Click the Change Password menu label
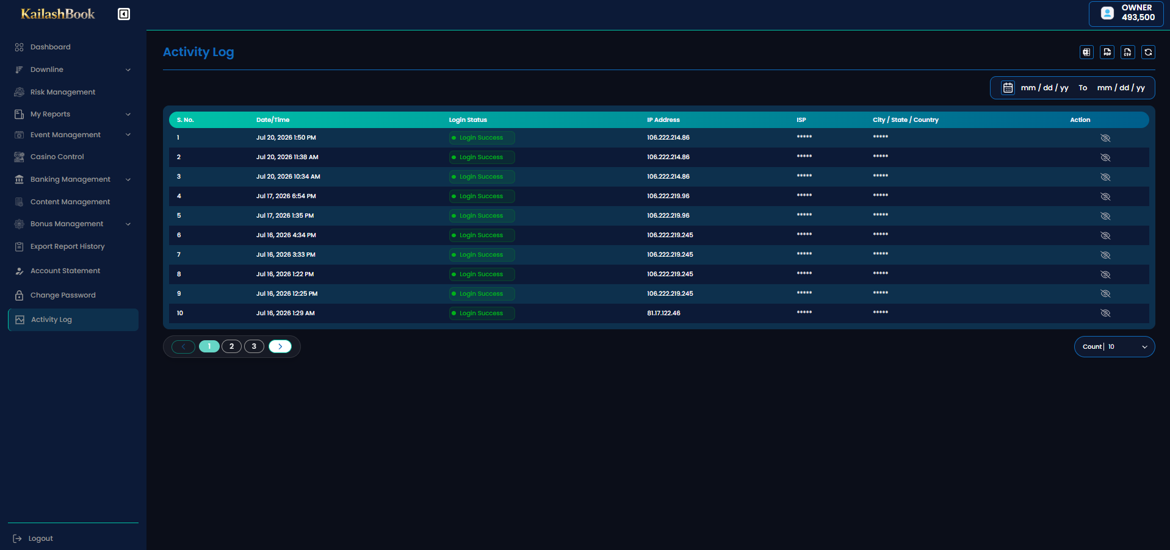Screen dimensions: 1170x550 pyautogui.click(x=63, y=295)
